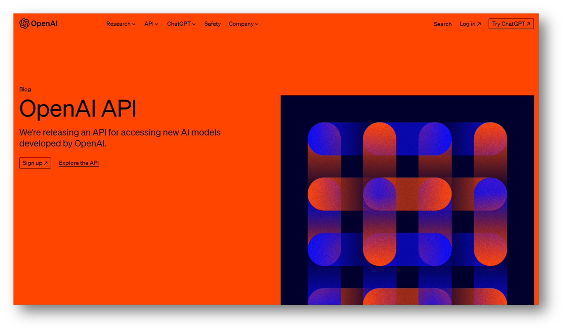566x332 pixels.
Task: Expand the API navigation dropdown
Action: pos(151,24)
